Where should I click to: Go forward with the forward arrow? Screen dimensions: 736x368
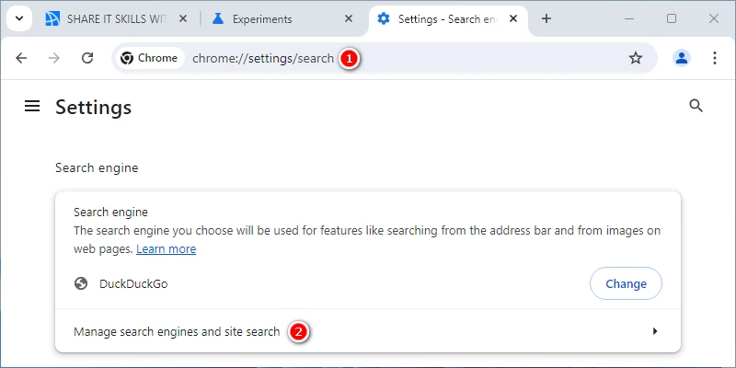[x=54, y=58]
